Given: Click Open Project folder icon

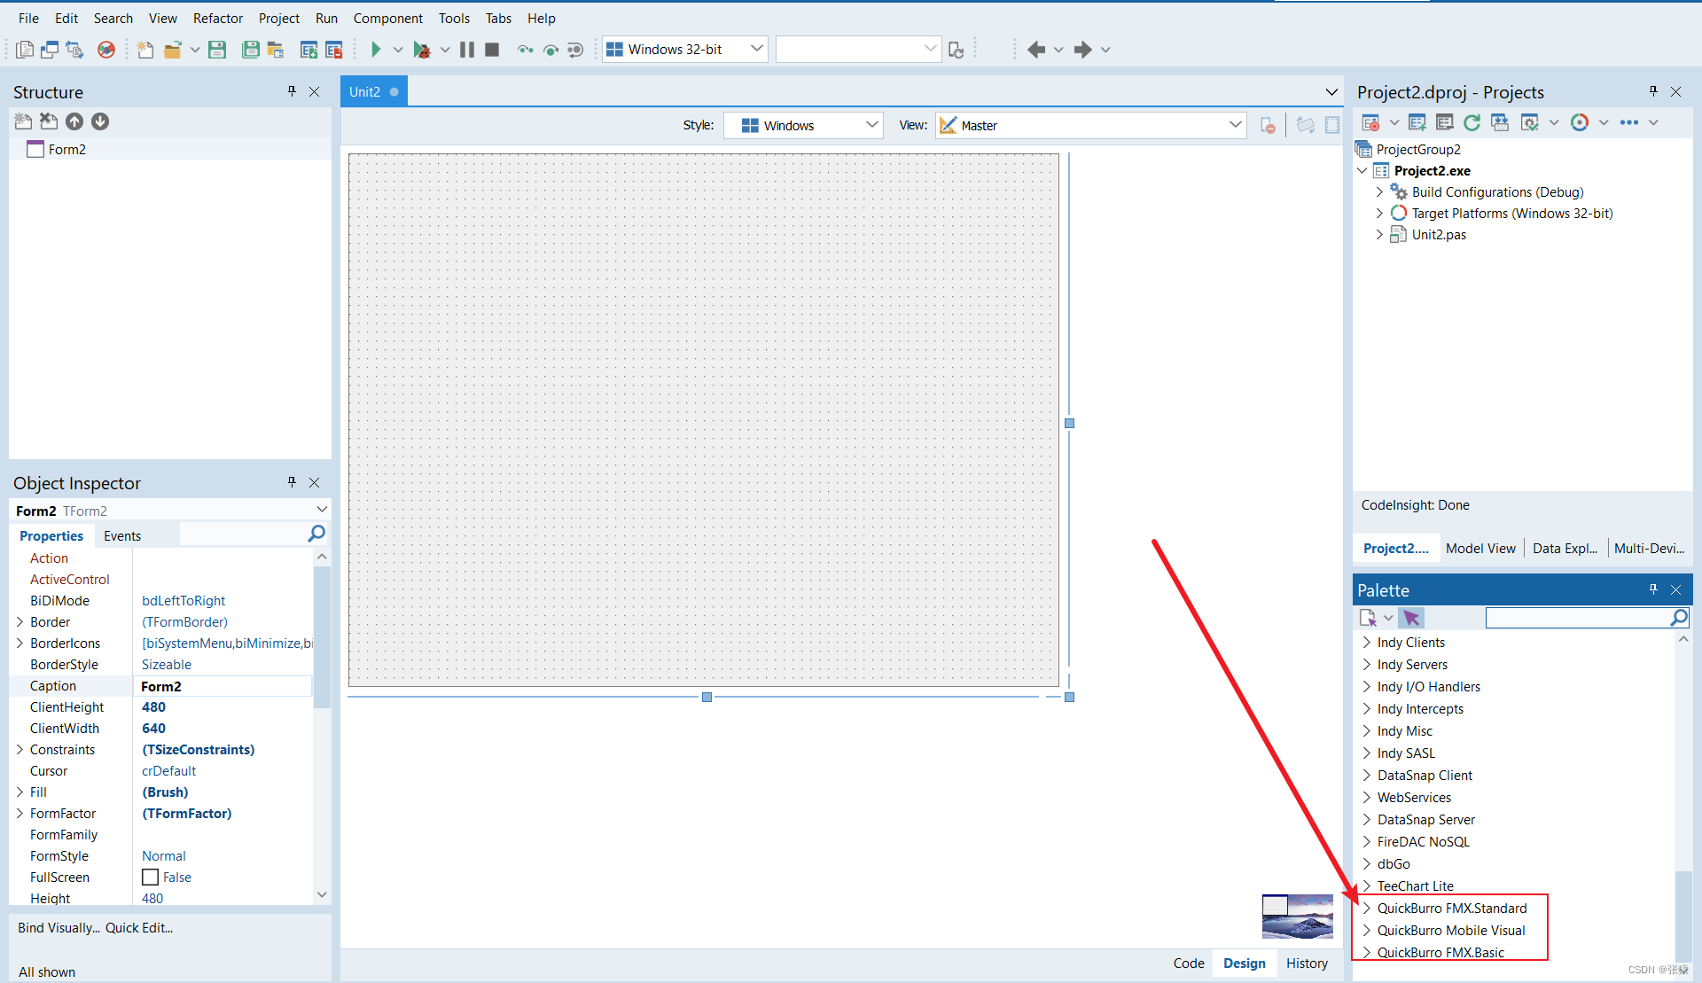Looking at the screenshot, I should (x=173, y=50).
